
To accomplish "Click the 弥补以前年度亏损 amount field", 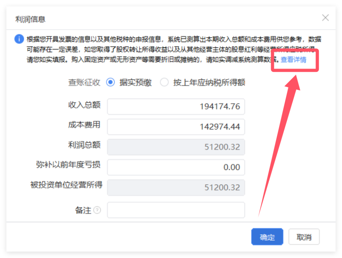I will [176, 167].
